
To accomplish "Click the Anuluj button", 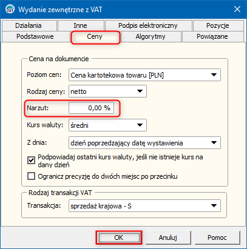I will (x=168, y=237).
